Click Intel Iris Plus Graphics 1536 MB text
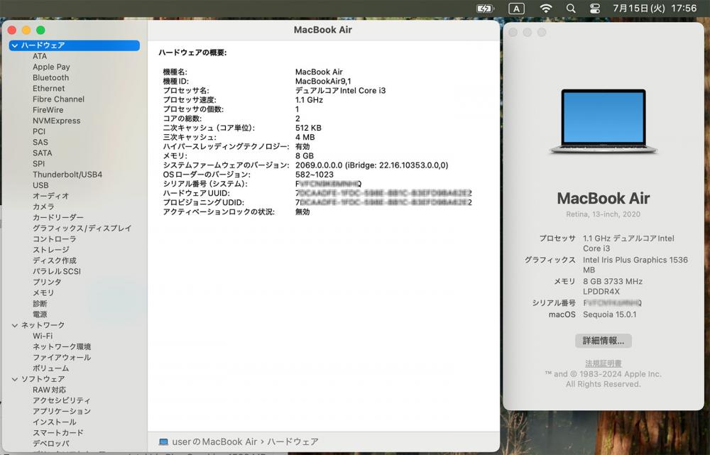 [635, 265]
